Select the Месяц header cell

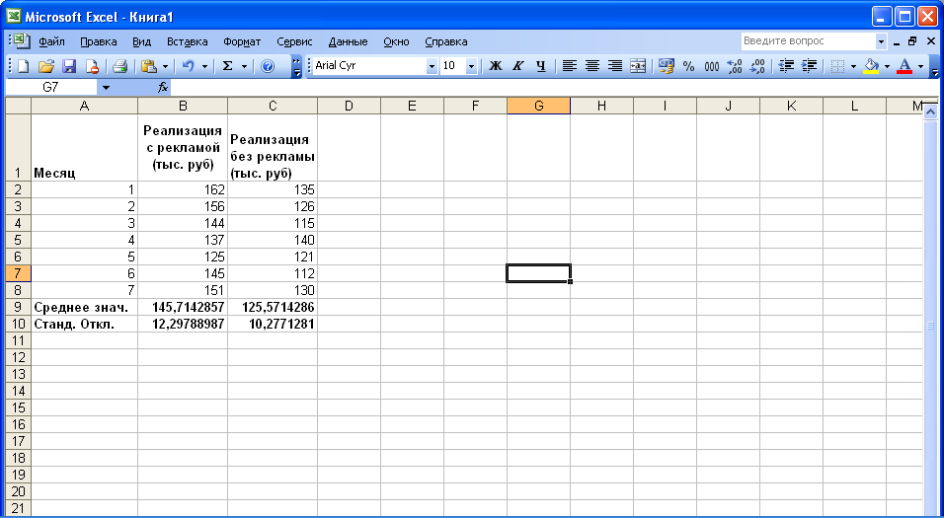[84, 148]
